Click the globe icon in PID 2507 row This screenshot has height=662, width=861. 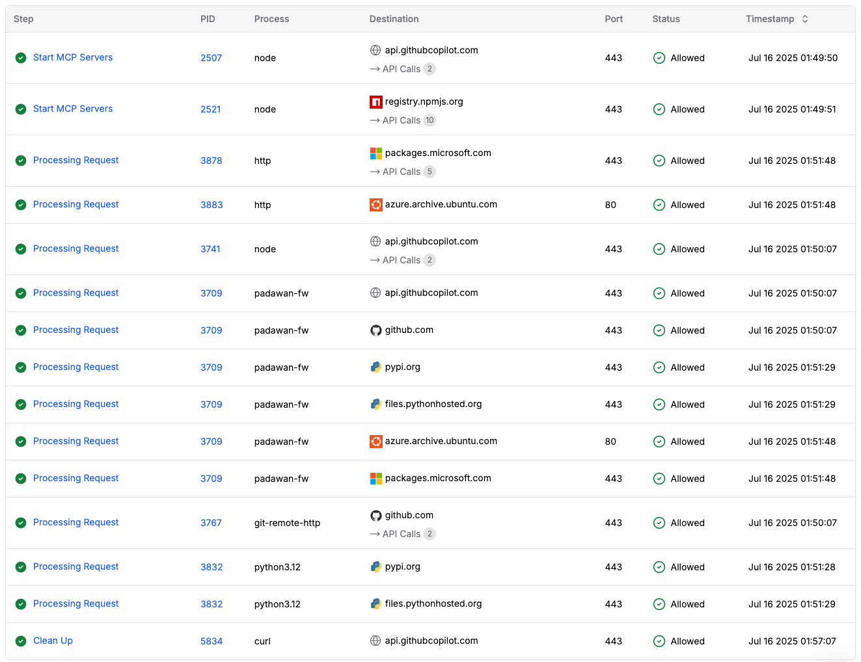coord(376,50)
